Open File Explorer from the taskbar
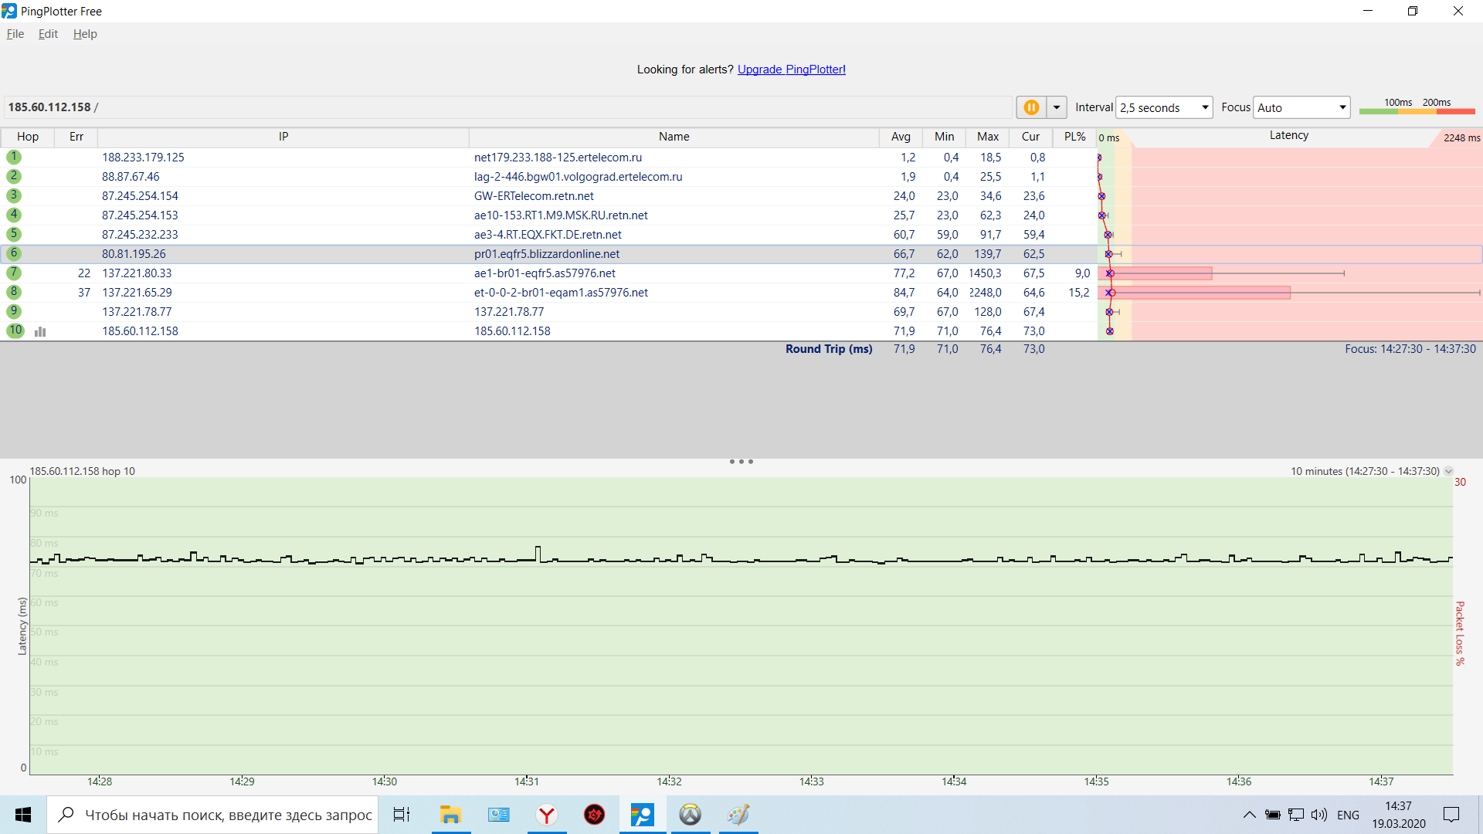 click(x=450, y=815)
